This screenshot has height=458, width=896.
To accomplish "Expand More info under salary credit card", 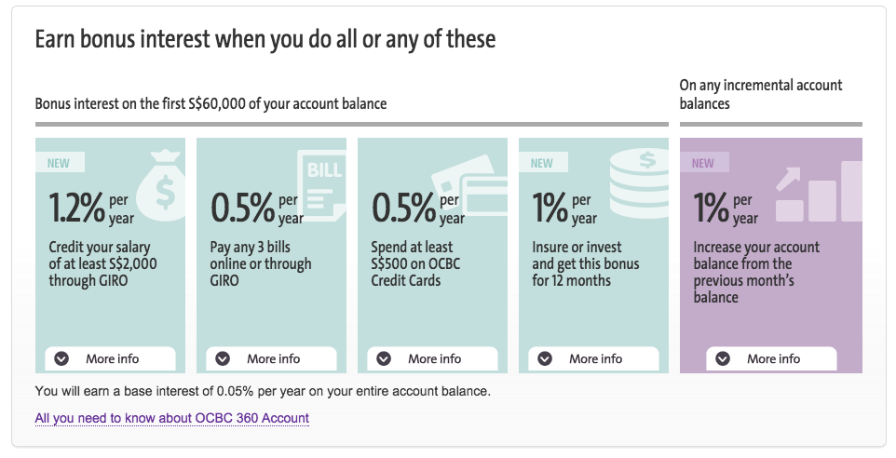I will click(x=110, y=358).
